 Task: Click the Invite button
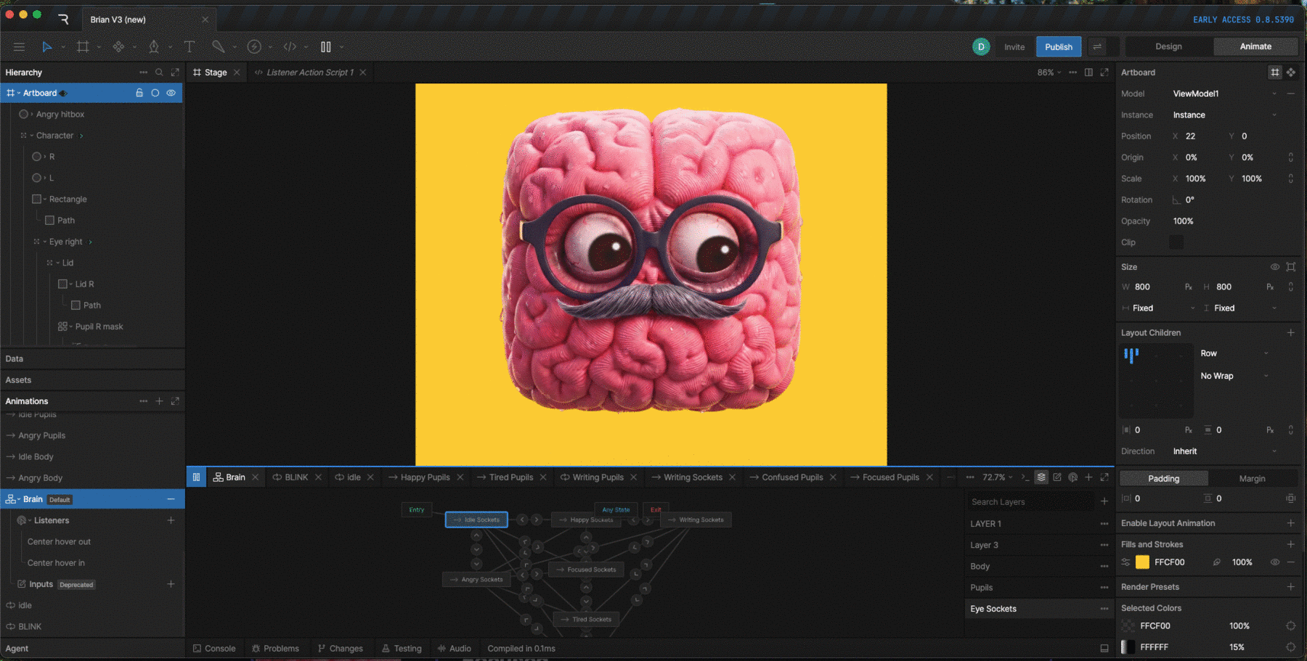click(x=1014, y=46)
